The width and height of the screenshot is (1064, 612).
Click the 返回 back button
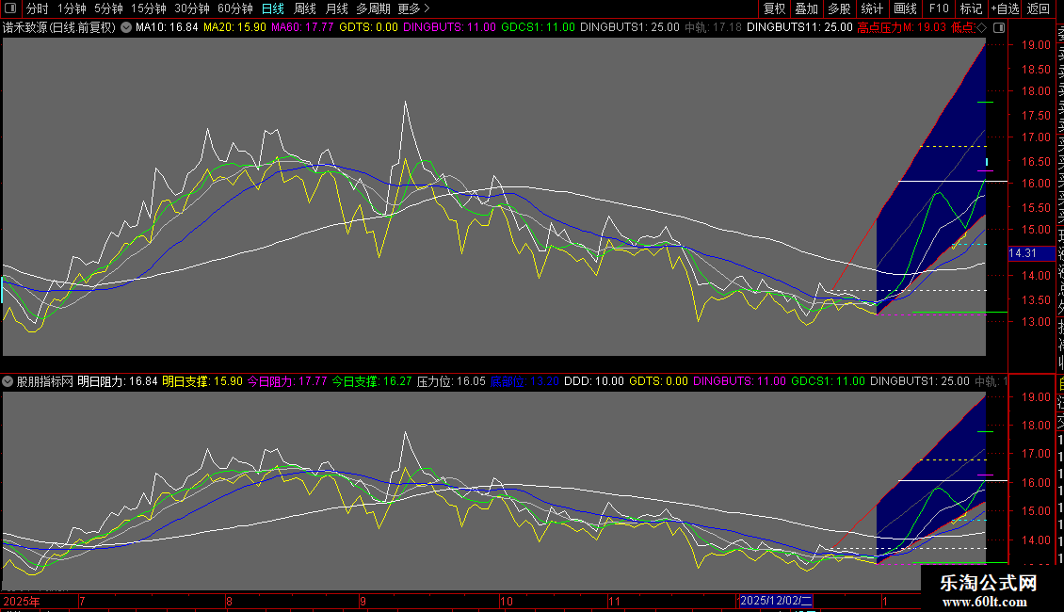(x=1039, y=8)
